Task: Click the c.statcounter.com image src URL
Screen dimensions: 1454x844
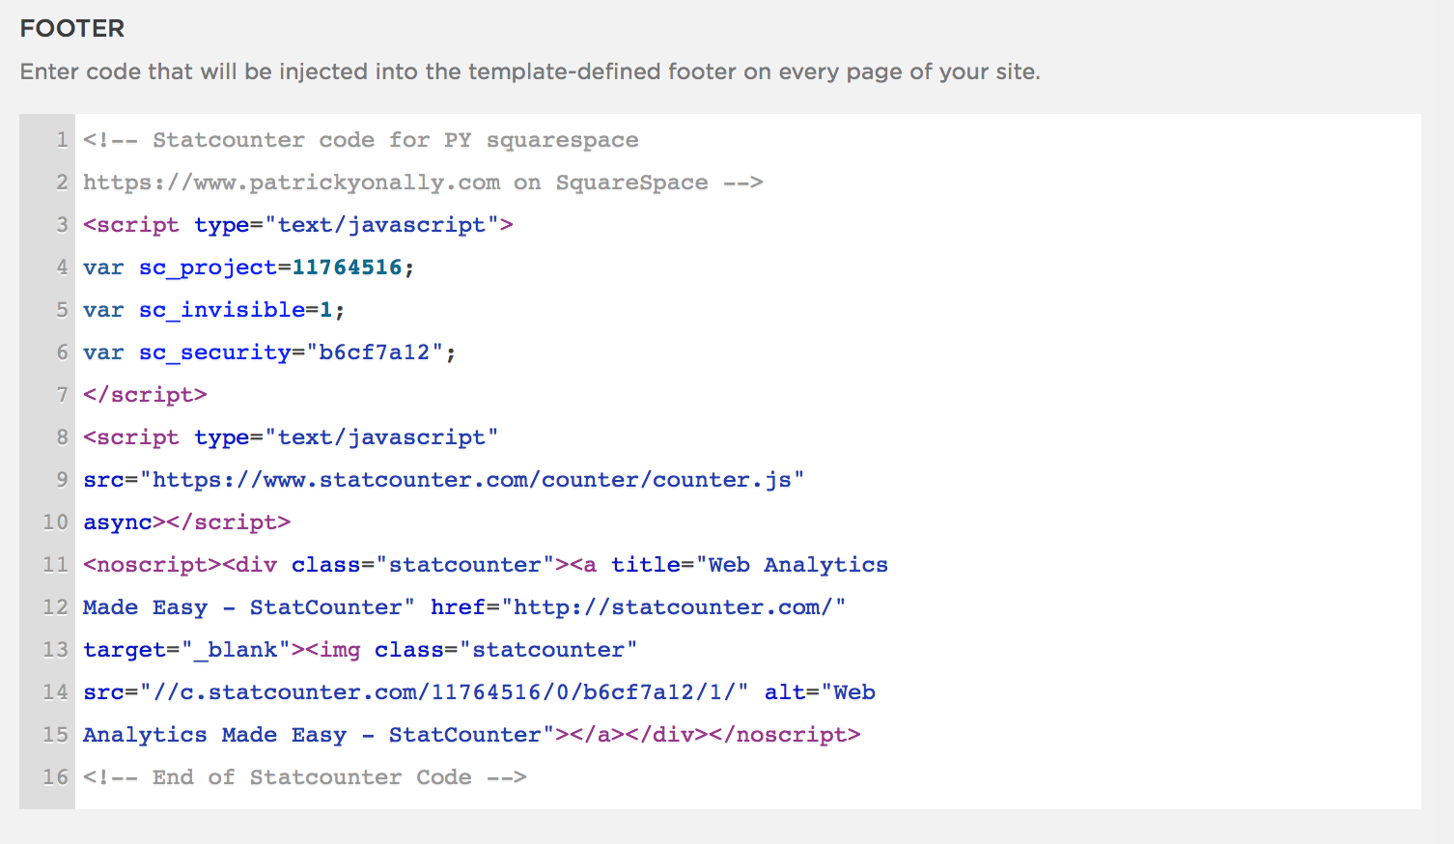Action: pyautogui.click(x=444, y=692)
